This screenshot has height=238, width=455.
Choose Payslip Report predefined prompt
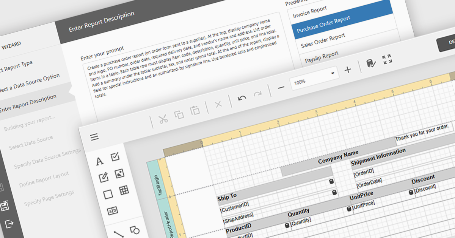pos(322,57)
